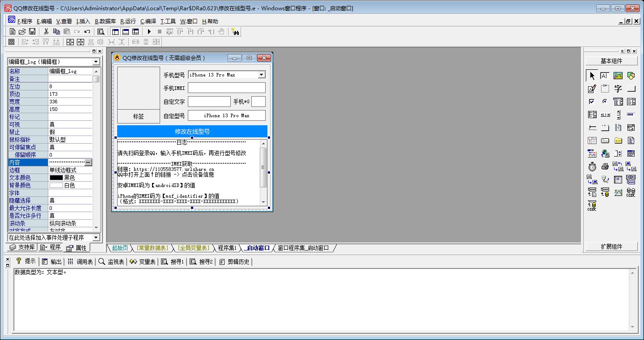Click the Save file toolbar icon

tap(32, 31)
